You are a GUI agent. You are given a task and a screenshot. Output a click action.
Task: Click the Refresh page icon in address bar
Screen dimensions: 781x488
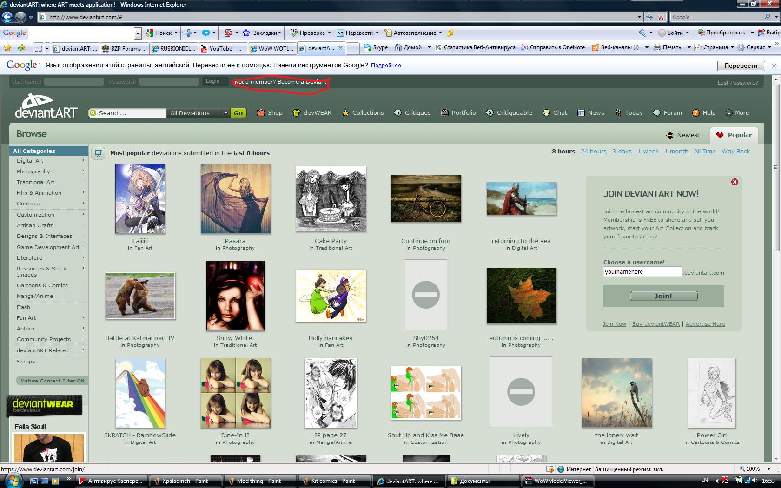(x=649, y=17)
